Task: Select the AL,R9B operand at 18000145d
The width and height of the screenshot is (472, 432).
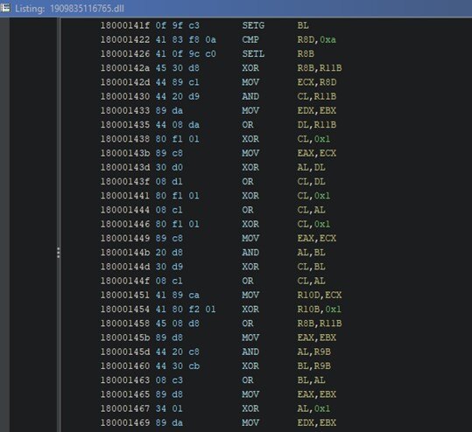Action: point(314,352)
